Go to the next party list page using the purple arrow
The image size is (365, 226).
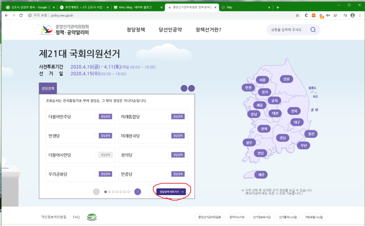tap(138, 192)
